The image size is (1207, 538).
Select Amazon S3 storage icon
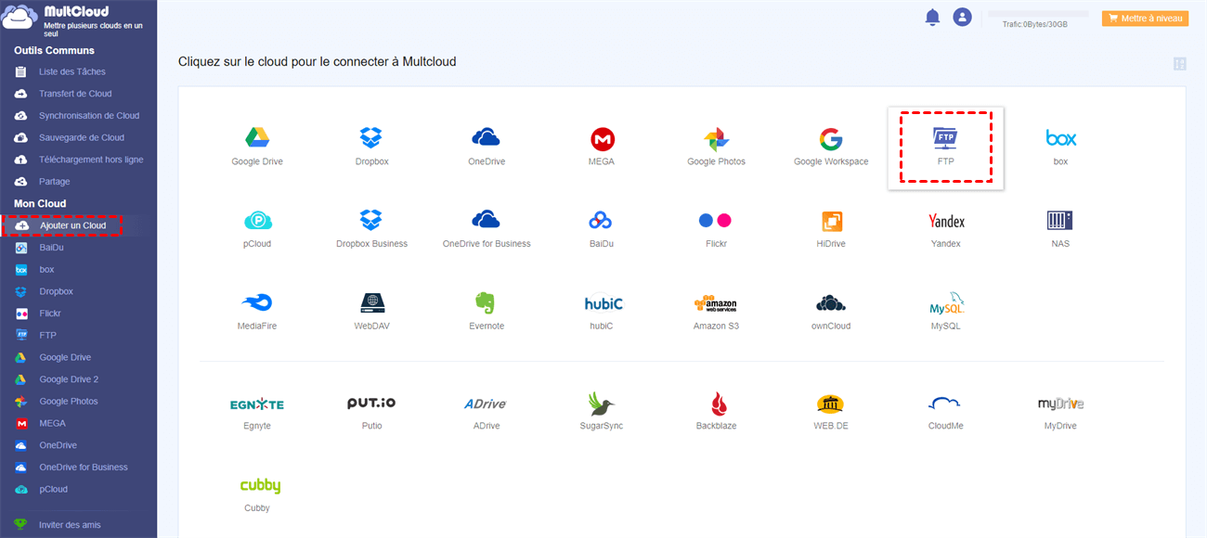point(715,303)
